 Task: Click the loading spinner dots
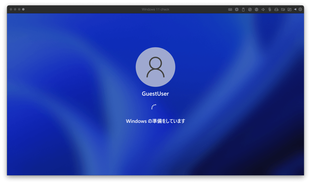click(153, 107)
